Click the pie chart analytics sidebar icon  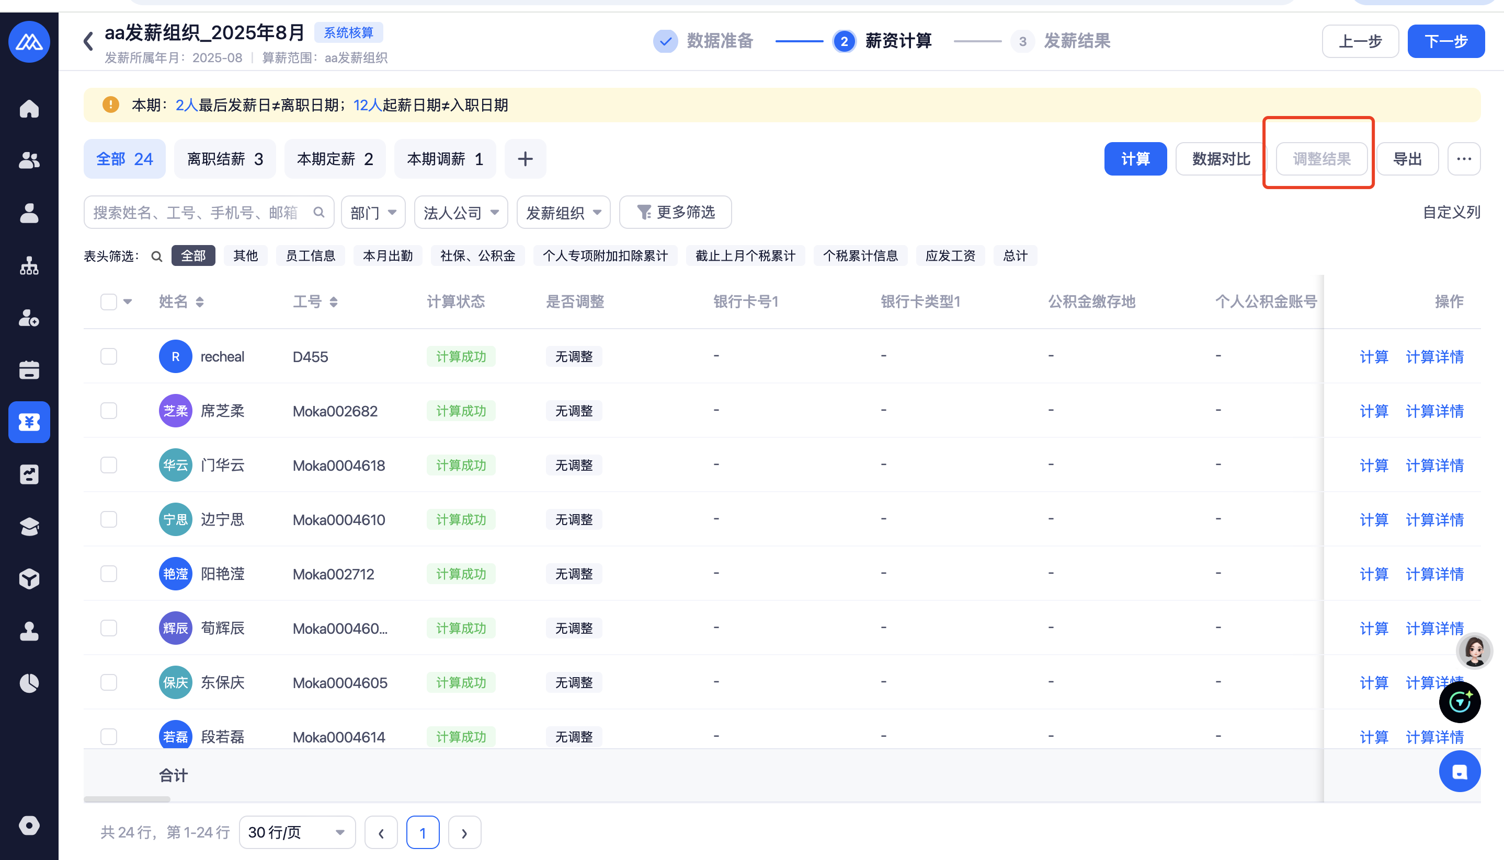(x=29, y=683)
